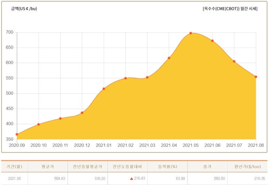The height and width of the screenshot is (185, 270).
Task: Click the 2020.10 data point on chart
Action: tap(39, 124)
